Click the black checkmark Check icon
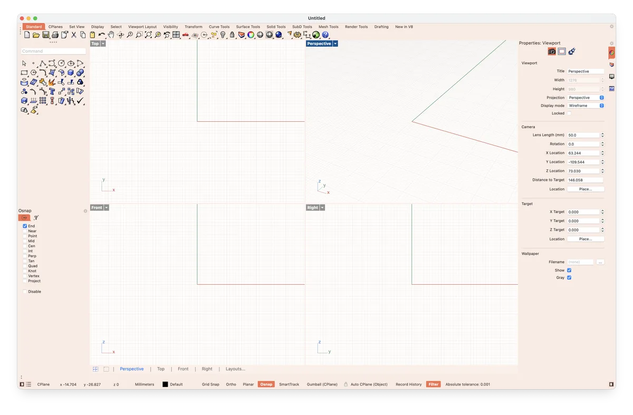Viewport: 633px width, 415px height. [80, 100]
